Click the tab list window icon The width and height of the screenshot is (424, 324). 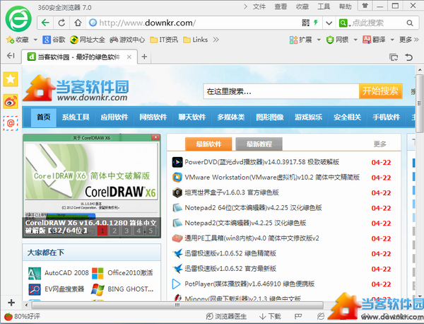394,57
